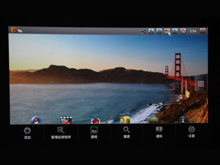Open the QQ penguin app
The width and height of the screenshot is (220, 165).
36,120
